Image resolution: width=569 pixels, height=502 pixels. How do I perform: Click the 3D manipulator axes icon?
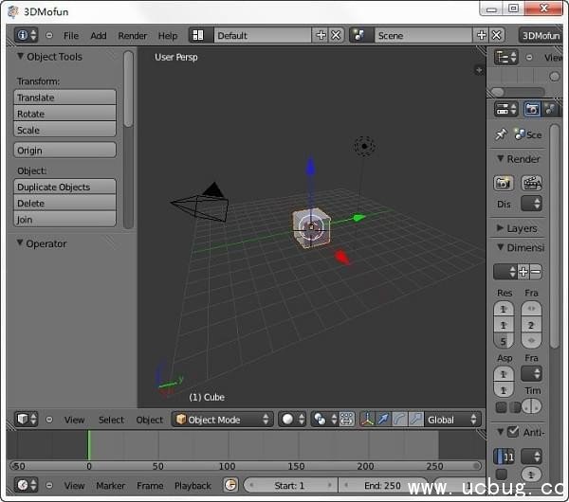[367, 420]
